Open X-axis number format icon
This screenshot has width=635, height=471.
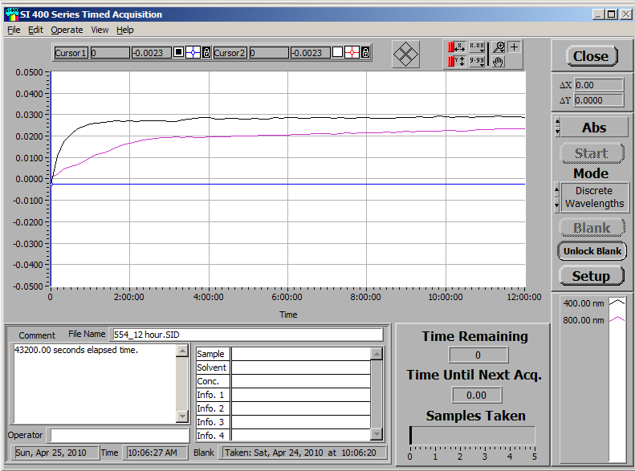477,47
